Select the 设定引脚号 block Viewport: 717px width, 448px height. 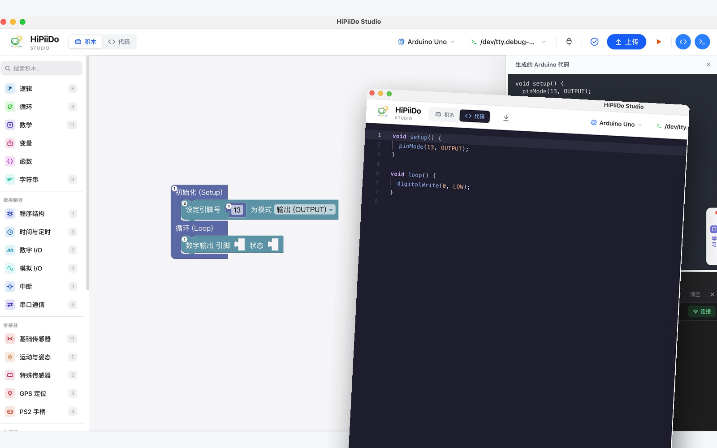(203, 210)
